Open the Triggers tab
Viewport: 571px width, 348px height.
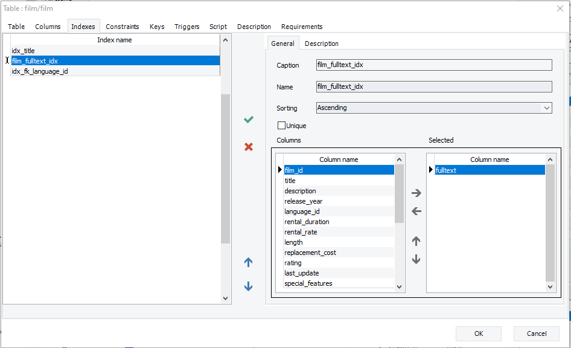(187, 26)
